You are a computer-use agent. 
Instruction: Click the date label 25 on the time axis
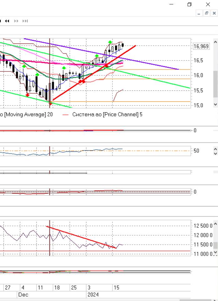(74, 288)
